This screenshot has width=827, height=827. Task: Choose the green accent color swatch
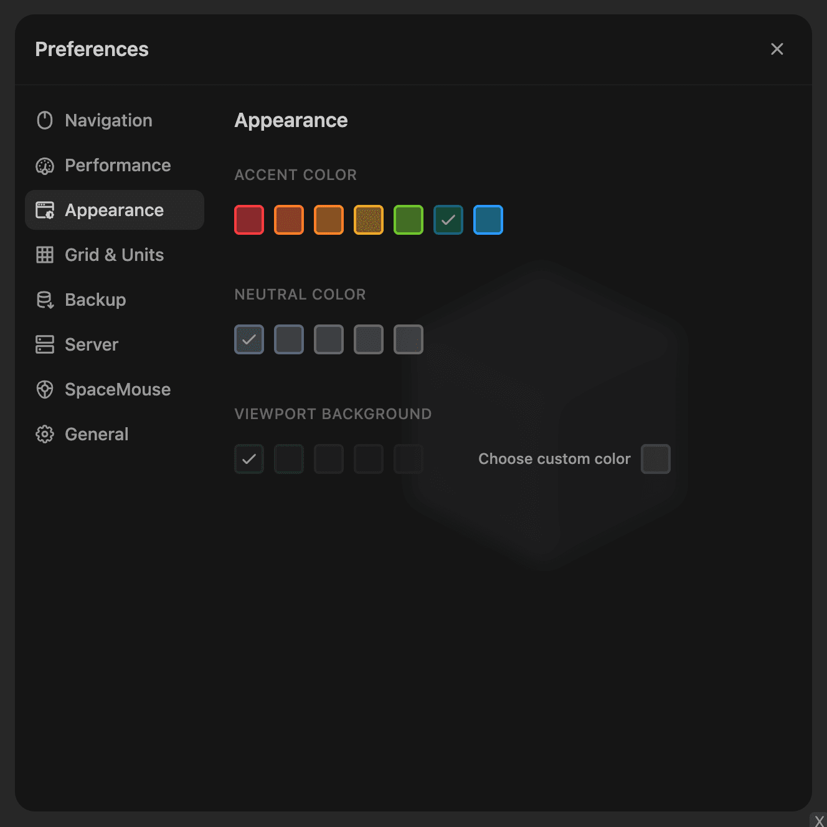[409, 220]
